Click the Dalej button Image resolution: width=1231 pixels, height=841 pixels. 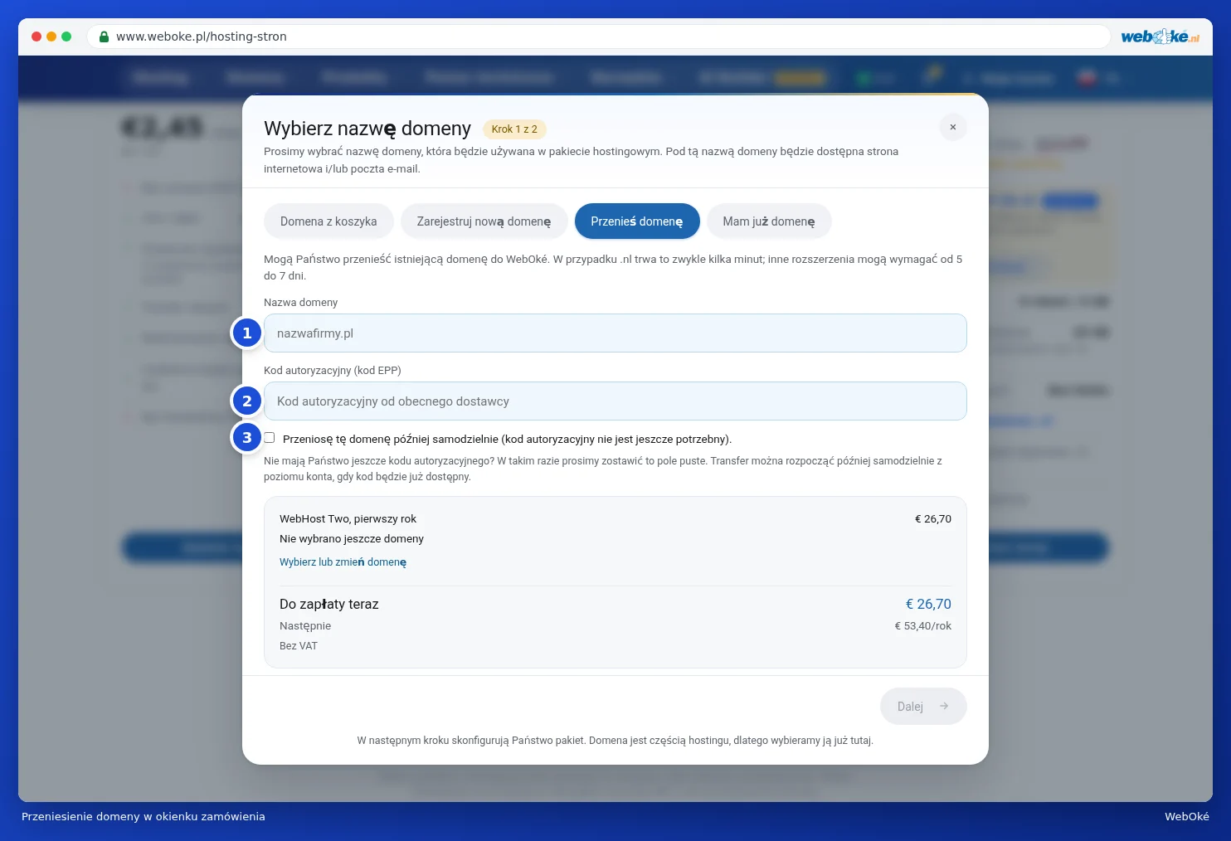pyautogui.click(x=923, y=706)
